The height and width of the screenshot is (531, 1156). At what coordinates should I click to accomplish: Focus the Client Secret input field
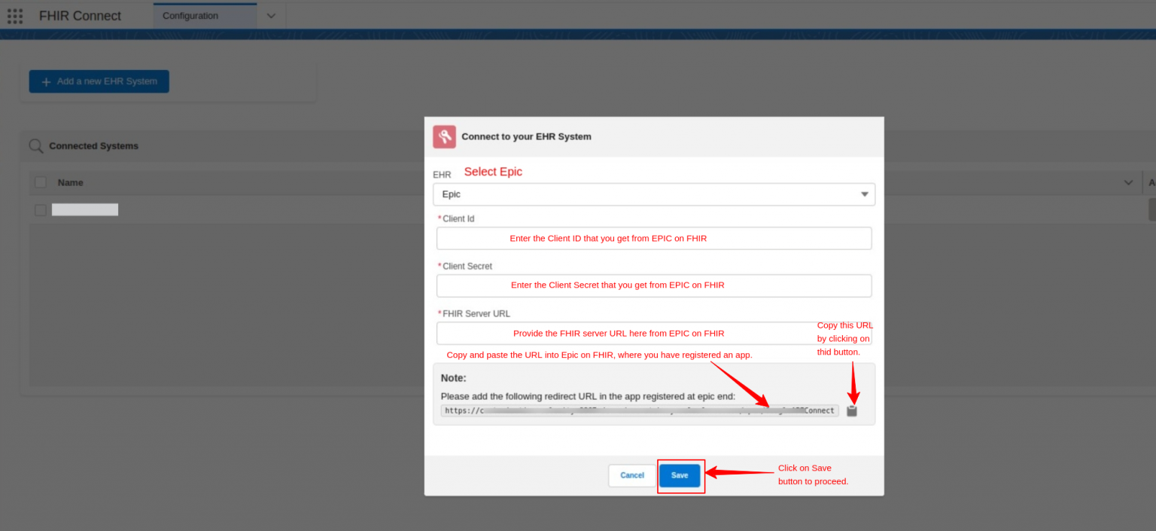(x=654, y=285)
